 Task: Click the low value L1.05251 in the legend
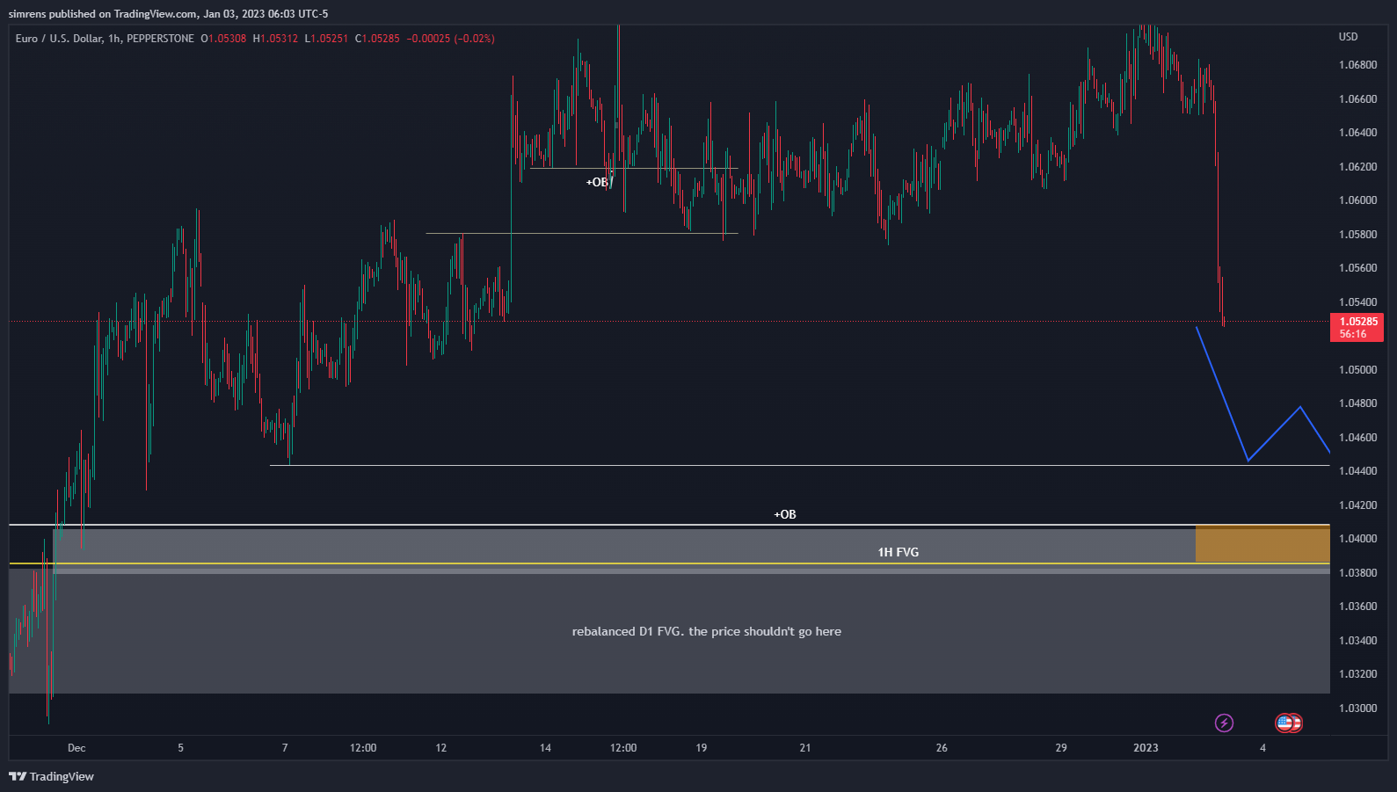point(326,39)
